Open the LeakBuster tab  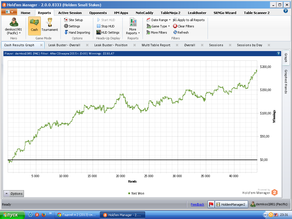[197, 13]
